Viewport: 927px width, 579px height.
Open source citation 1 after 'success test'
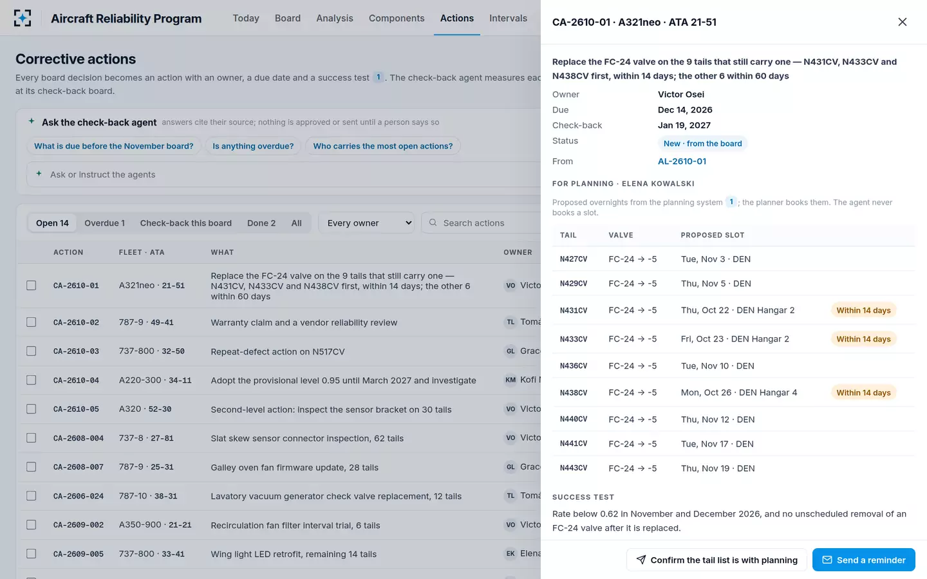tap(379, 77)
